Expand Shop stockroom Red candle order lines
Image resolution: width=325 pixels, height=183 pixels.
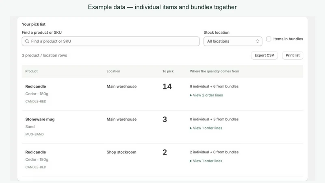pos(206,161)
